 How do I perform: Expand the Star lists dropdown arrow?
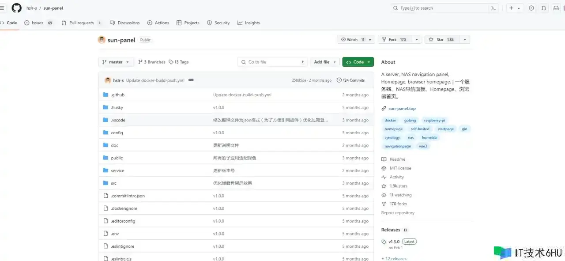(x=464, y=40)
